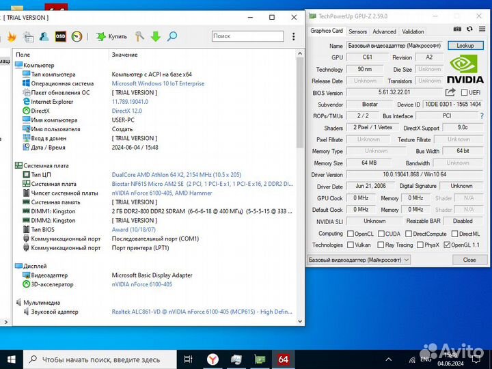Open the tools key icon
Viewport: 492px width, 369px height.
[139, 36]
